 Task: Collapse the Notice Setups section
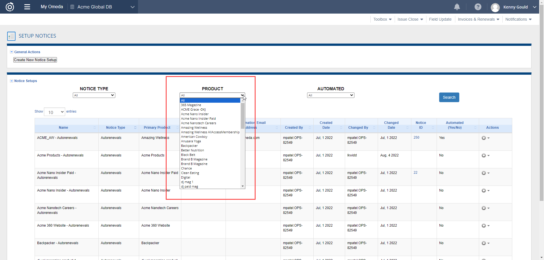tap(12, 81)
